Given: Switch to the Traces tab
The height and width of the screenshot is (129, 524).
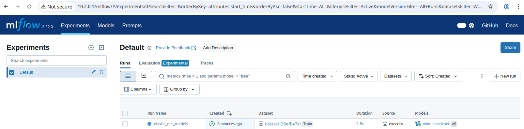Looking at the screenshot, I should pos(207,63).
